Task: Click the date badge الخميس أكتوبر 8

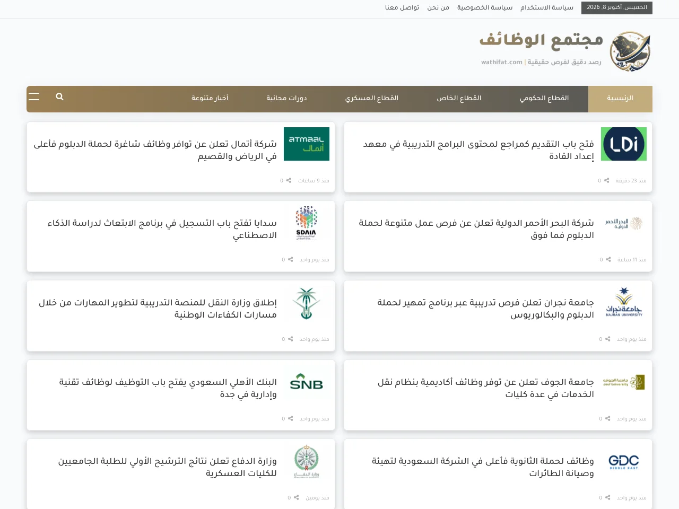Action: tap(617, 7)
